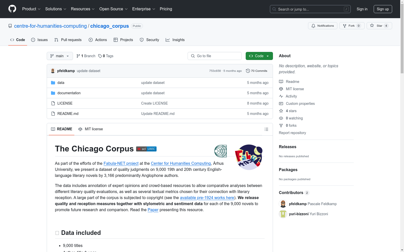Click the Notifications bell button
Screen dimensions: 404x252
(322, 26)
